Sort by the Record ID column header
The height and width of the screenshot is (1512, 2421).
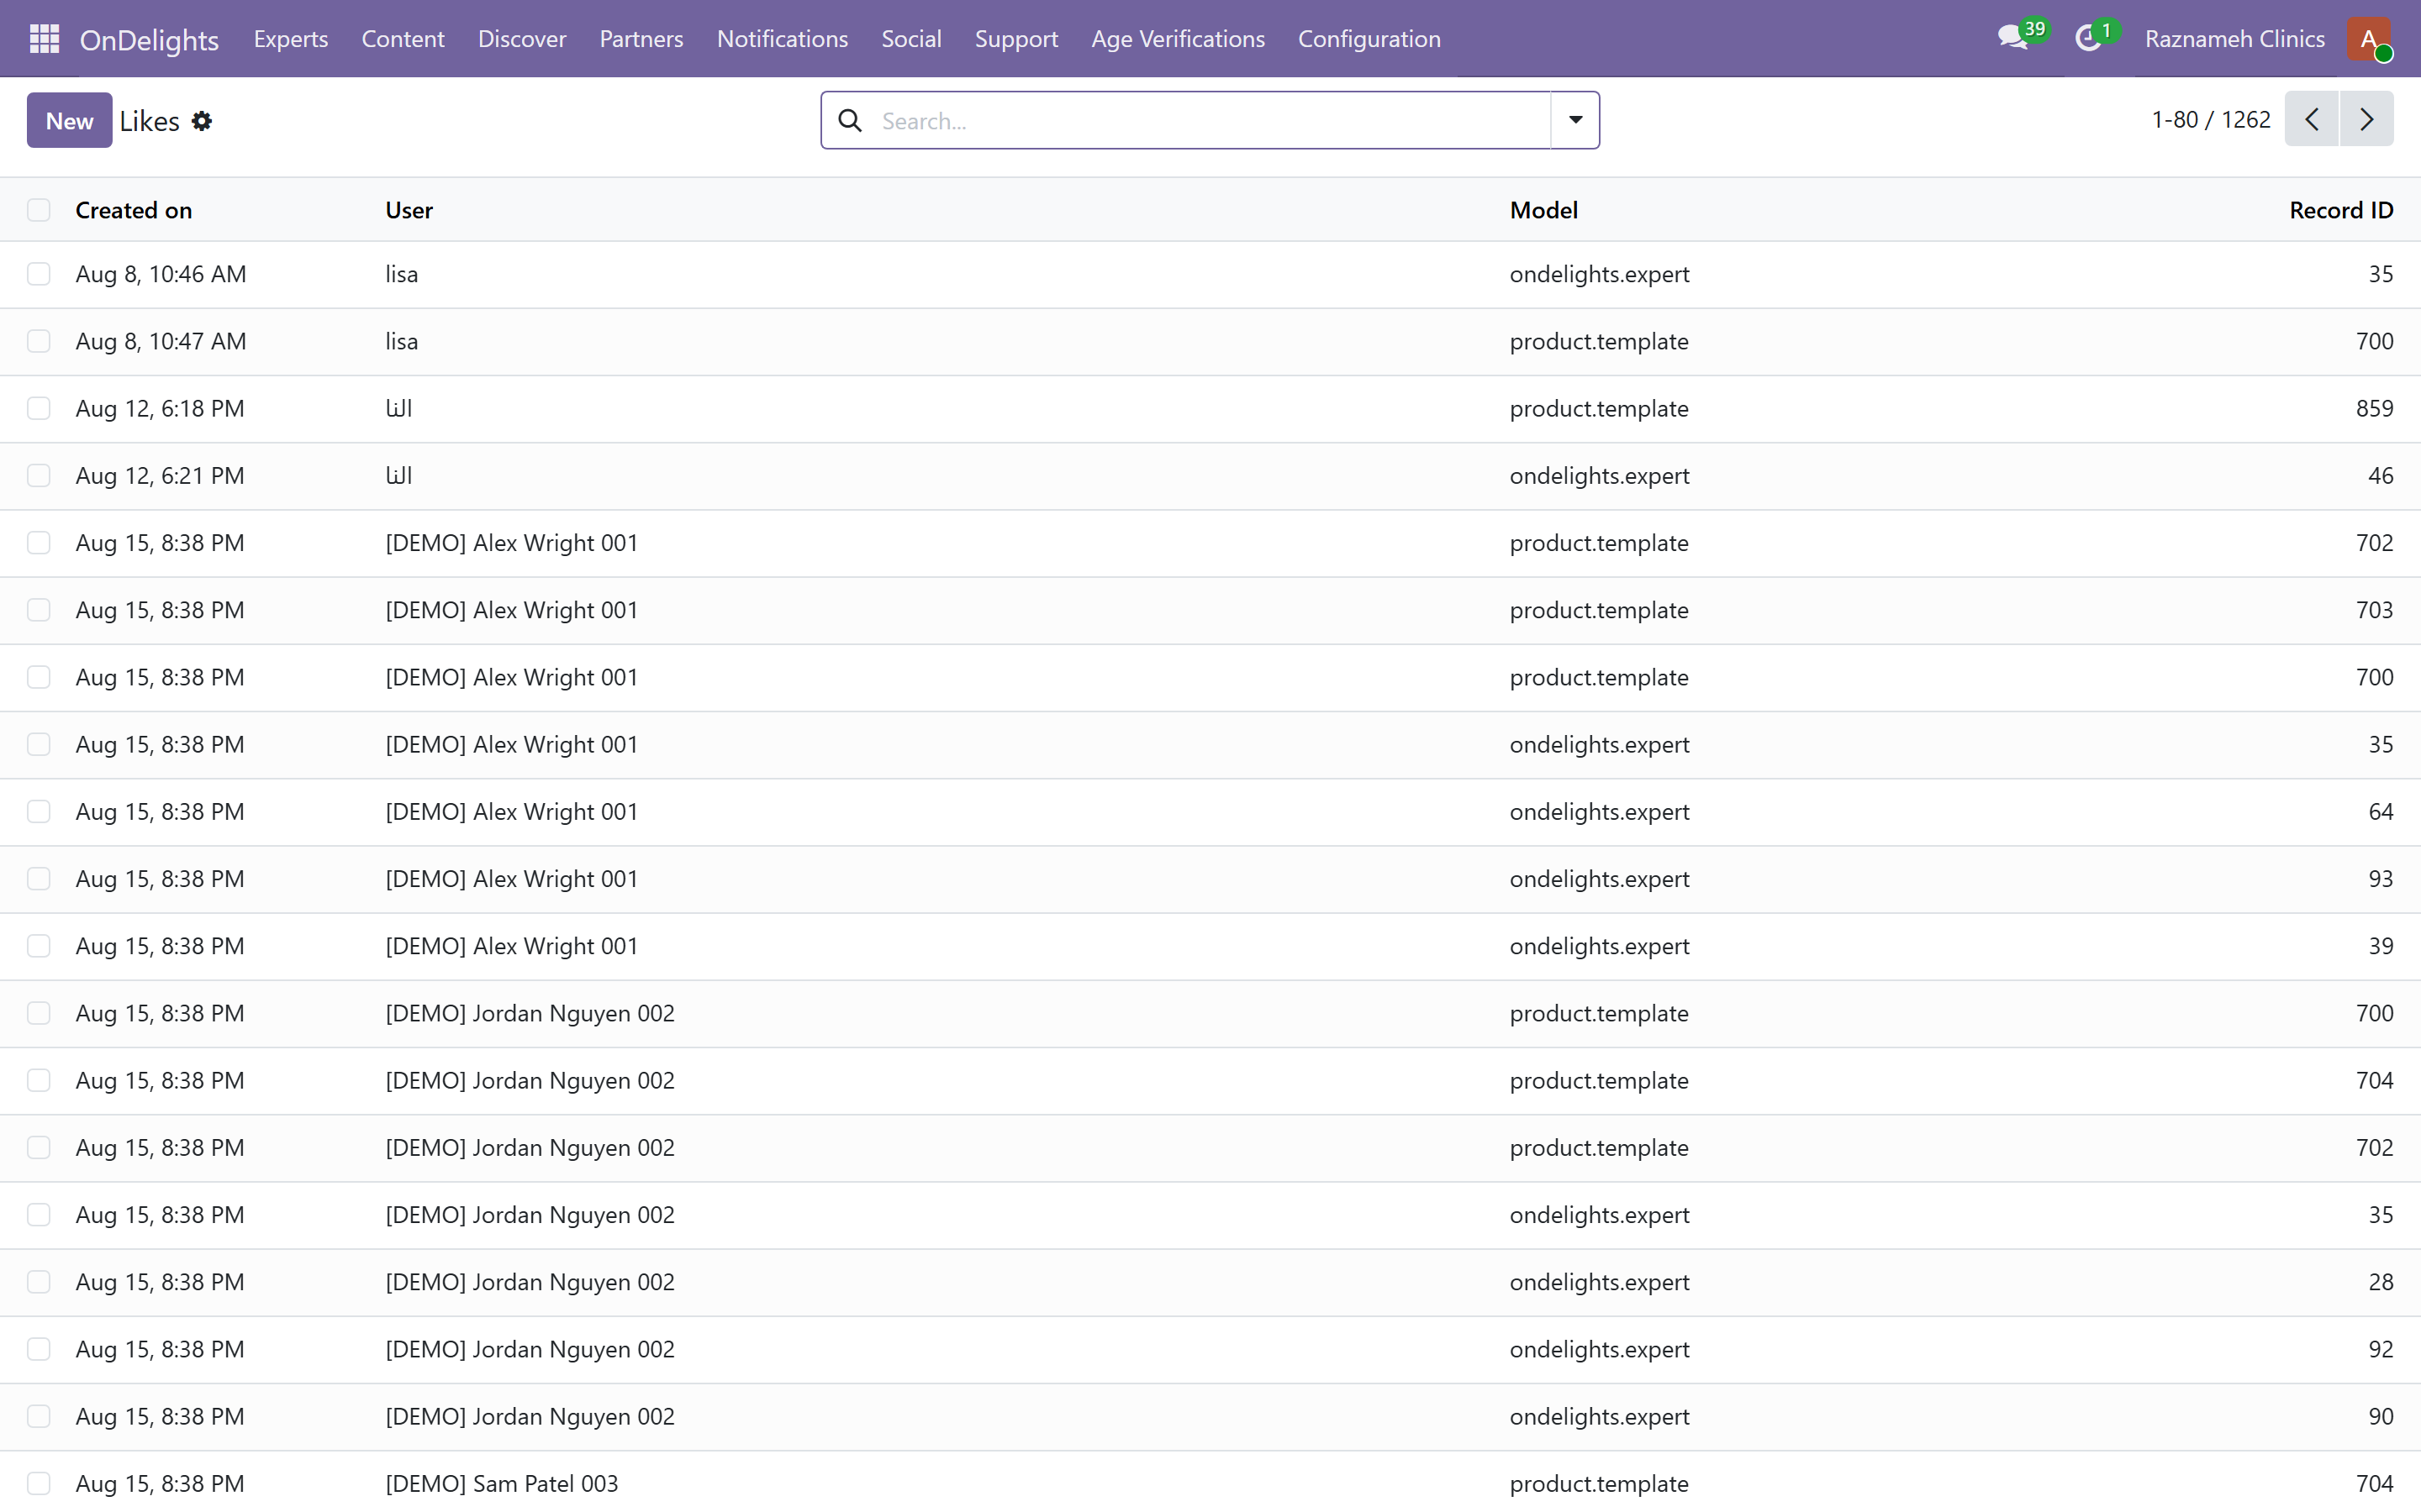(2341, 210)
